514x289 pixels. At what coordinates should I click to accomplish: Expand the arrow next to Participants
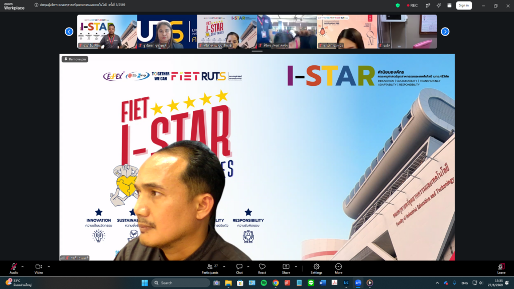point(224,267)
